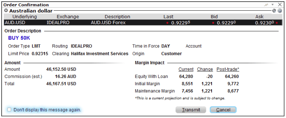Click the Post-trade* column heading
This screenshot has width=286, height=118.
(228, 69)
